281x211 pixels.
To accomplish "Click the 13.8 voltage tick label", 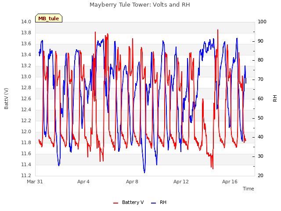I will (x=26, y=33).
